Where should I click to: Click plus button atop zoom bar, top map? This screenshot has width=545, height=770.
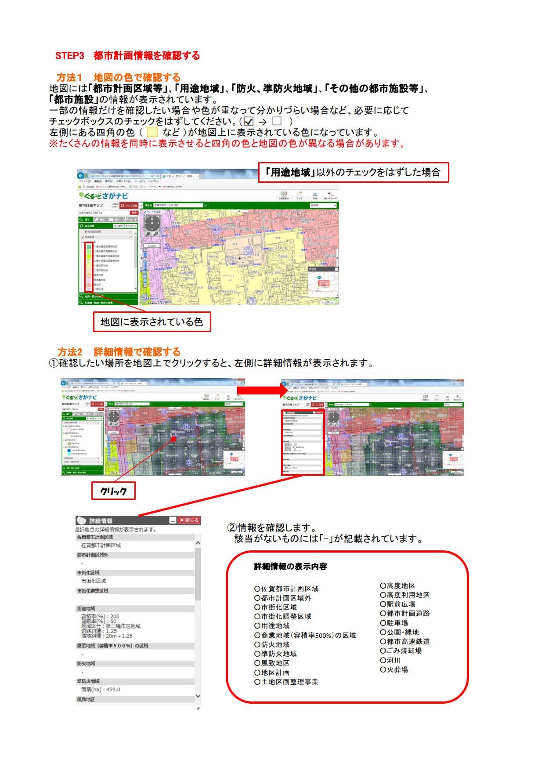coord(145,250)
